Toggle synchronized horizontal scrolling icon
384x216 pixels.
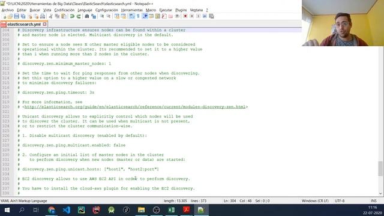[124, 16]
